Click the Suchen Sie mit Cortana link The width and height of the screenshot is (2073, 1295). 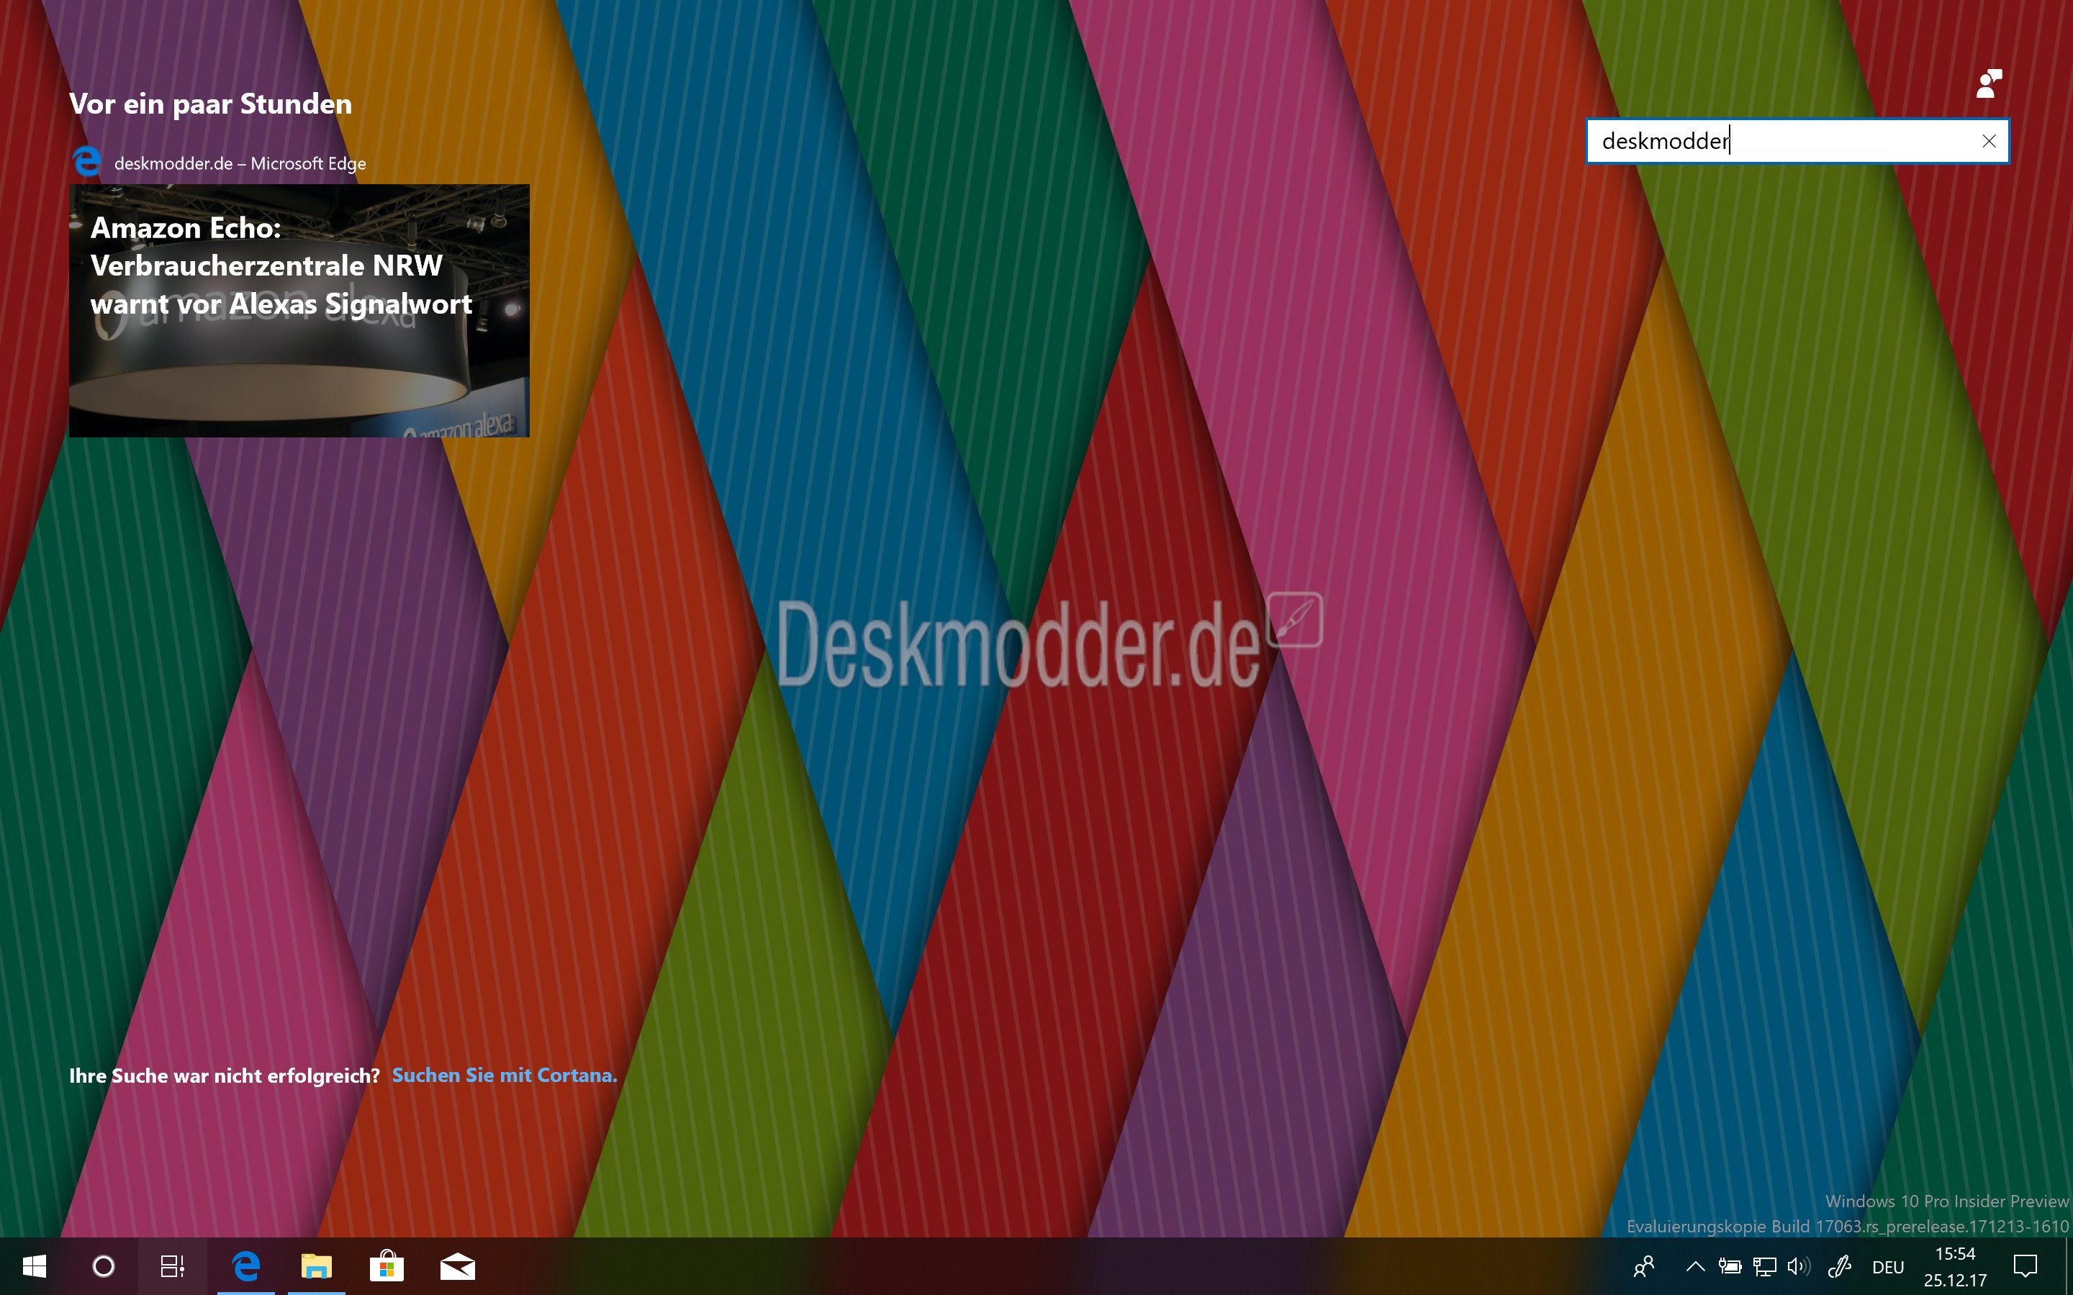pyautogui.click(x=505, y=1076)
